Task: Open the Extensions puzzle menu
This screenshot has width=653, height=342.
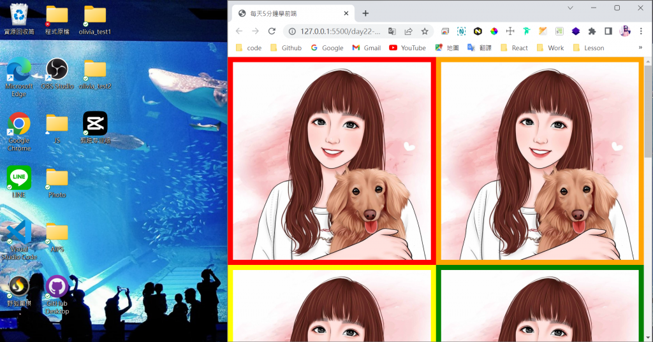Action: (592, 31)
